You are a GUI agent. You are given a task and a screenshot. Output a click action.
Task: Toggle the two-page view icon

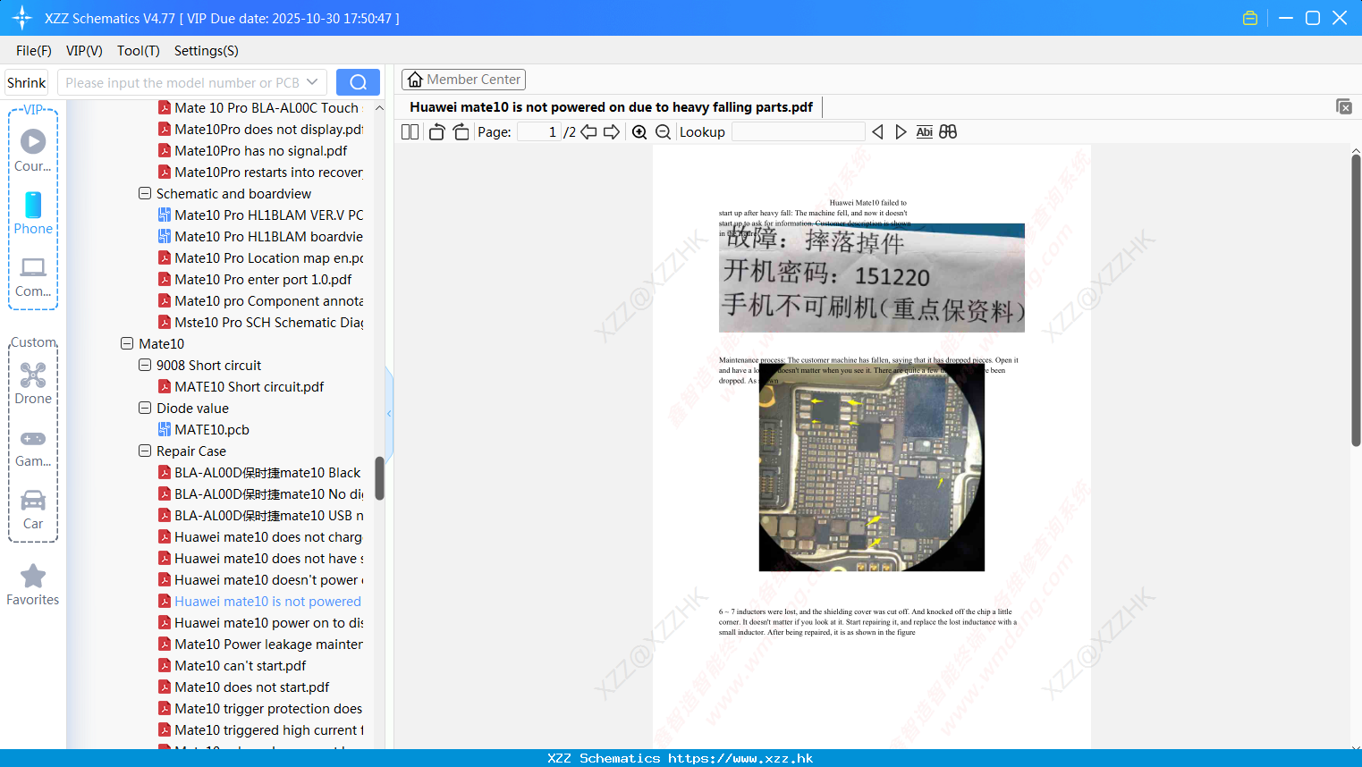[x=410, y=131]
